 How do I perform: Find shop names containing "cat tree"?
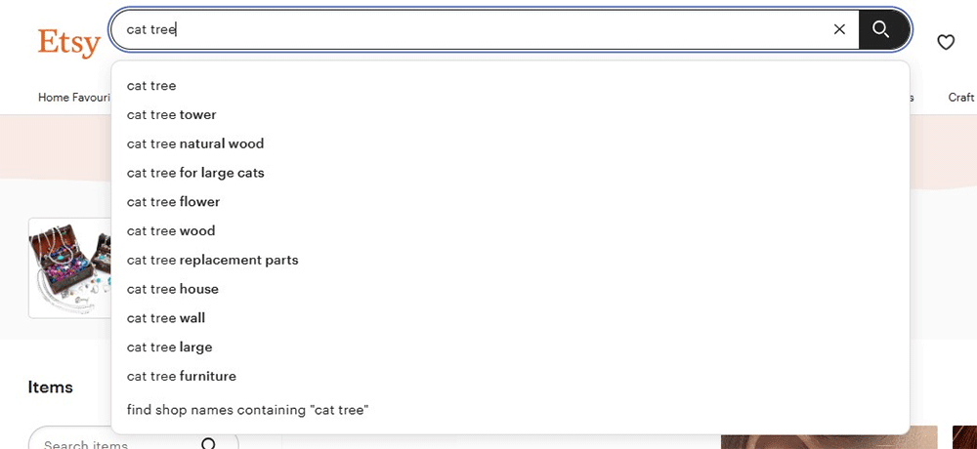click(x=247, y=410)
